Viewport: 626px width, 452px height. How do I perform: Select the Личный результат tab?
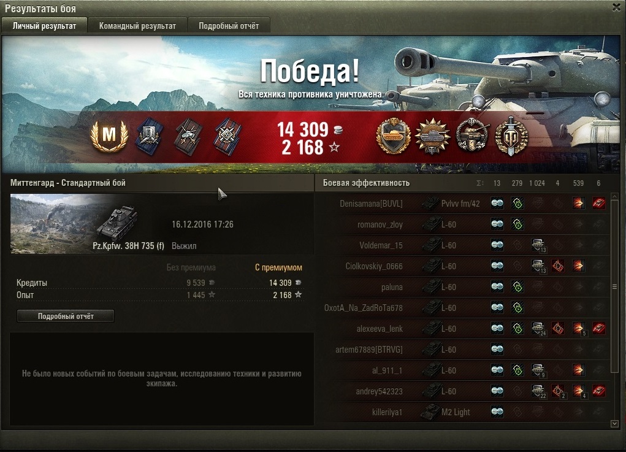pyautogui.click(x=44, y=26)
